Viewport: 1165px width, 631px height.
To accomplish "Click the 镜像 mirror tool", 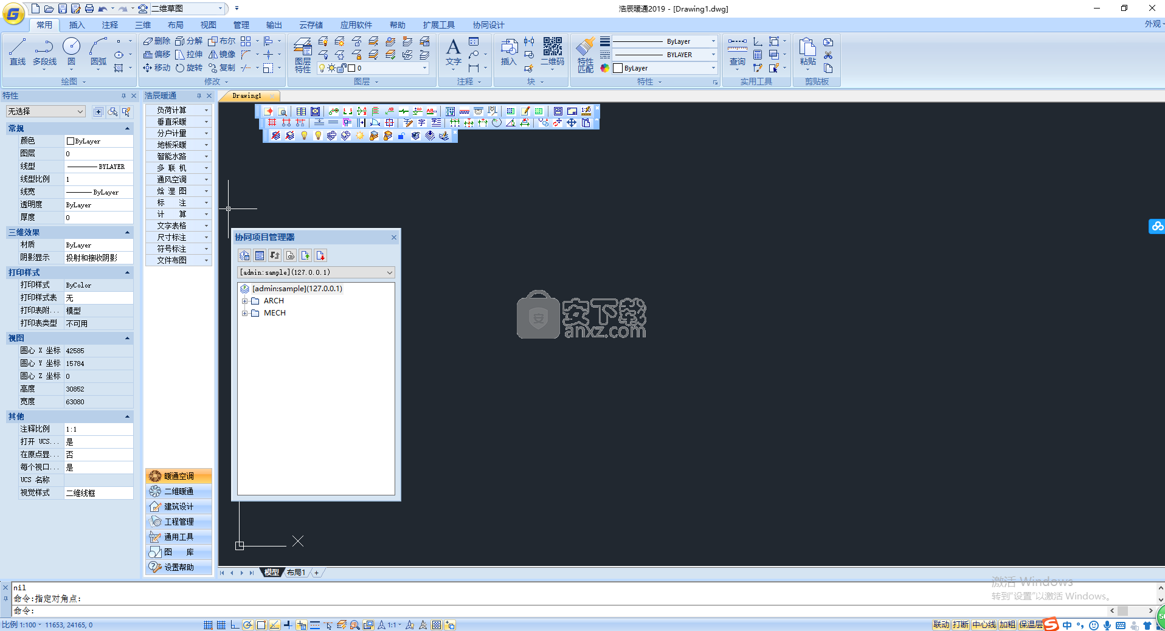I will coord(222,54).
